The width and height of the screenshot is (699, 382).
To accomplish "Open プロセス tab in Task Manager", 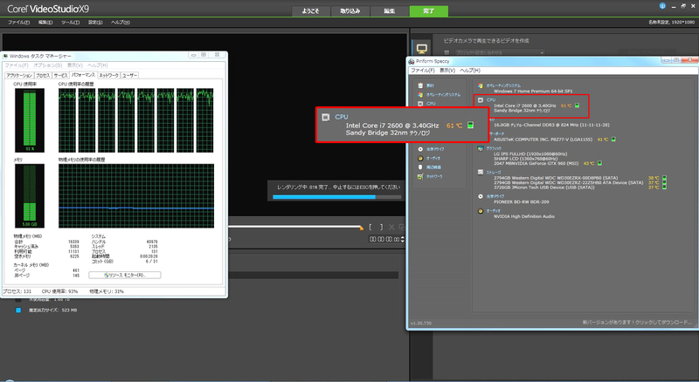I will (43, 75).
